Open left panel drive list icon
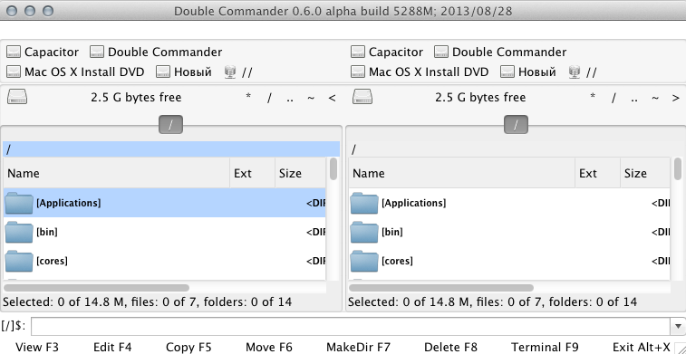 [x=17, y=97]
